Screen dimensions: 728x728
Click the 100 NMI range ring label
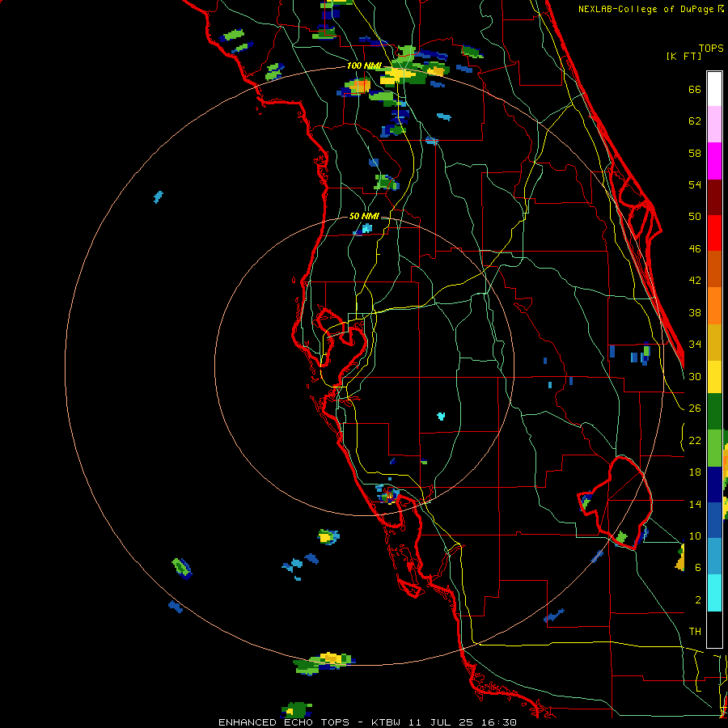363,66
